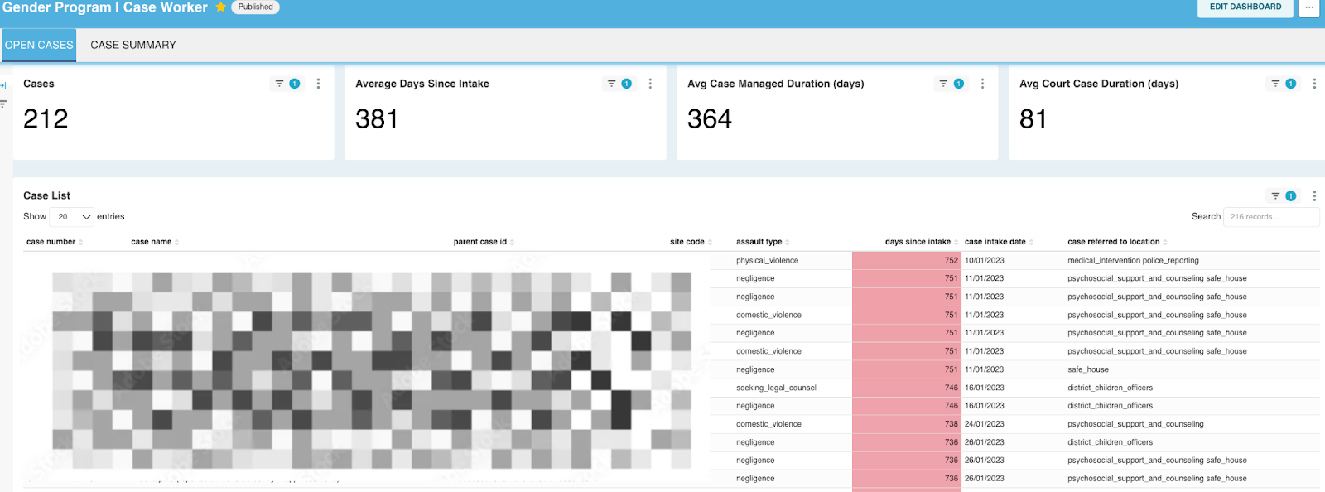Image resolution: width=1325 pixels, height=492 pixels.
Task: Click the Case List search input field
Action: [1270, 217]
